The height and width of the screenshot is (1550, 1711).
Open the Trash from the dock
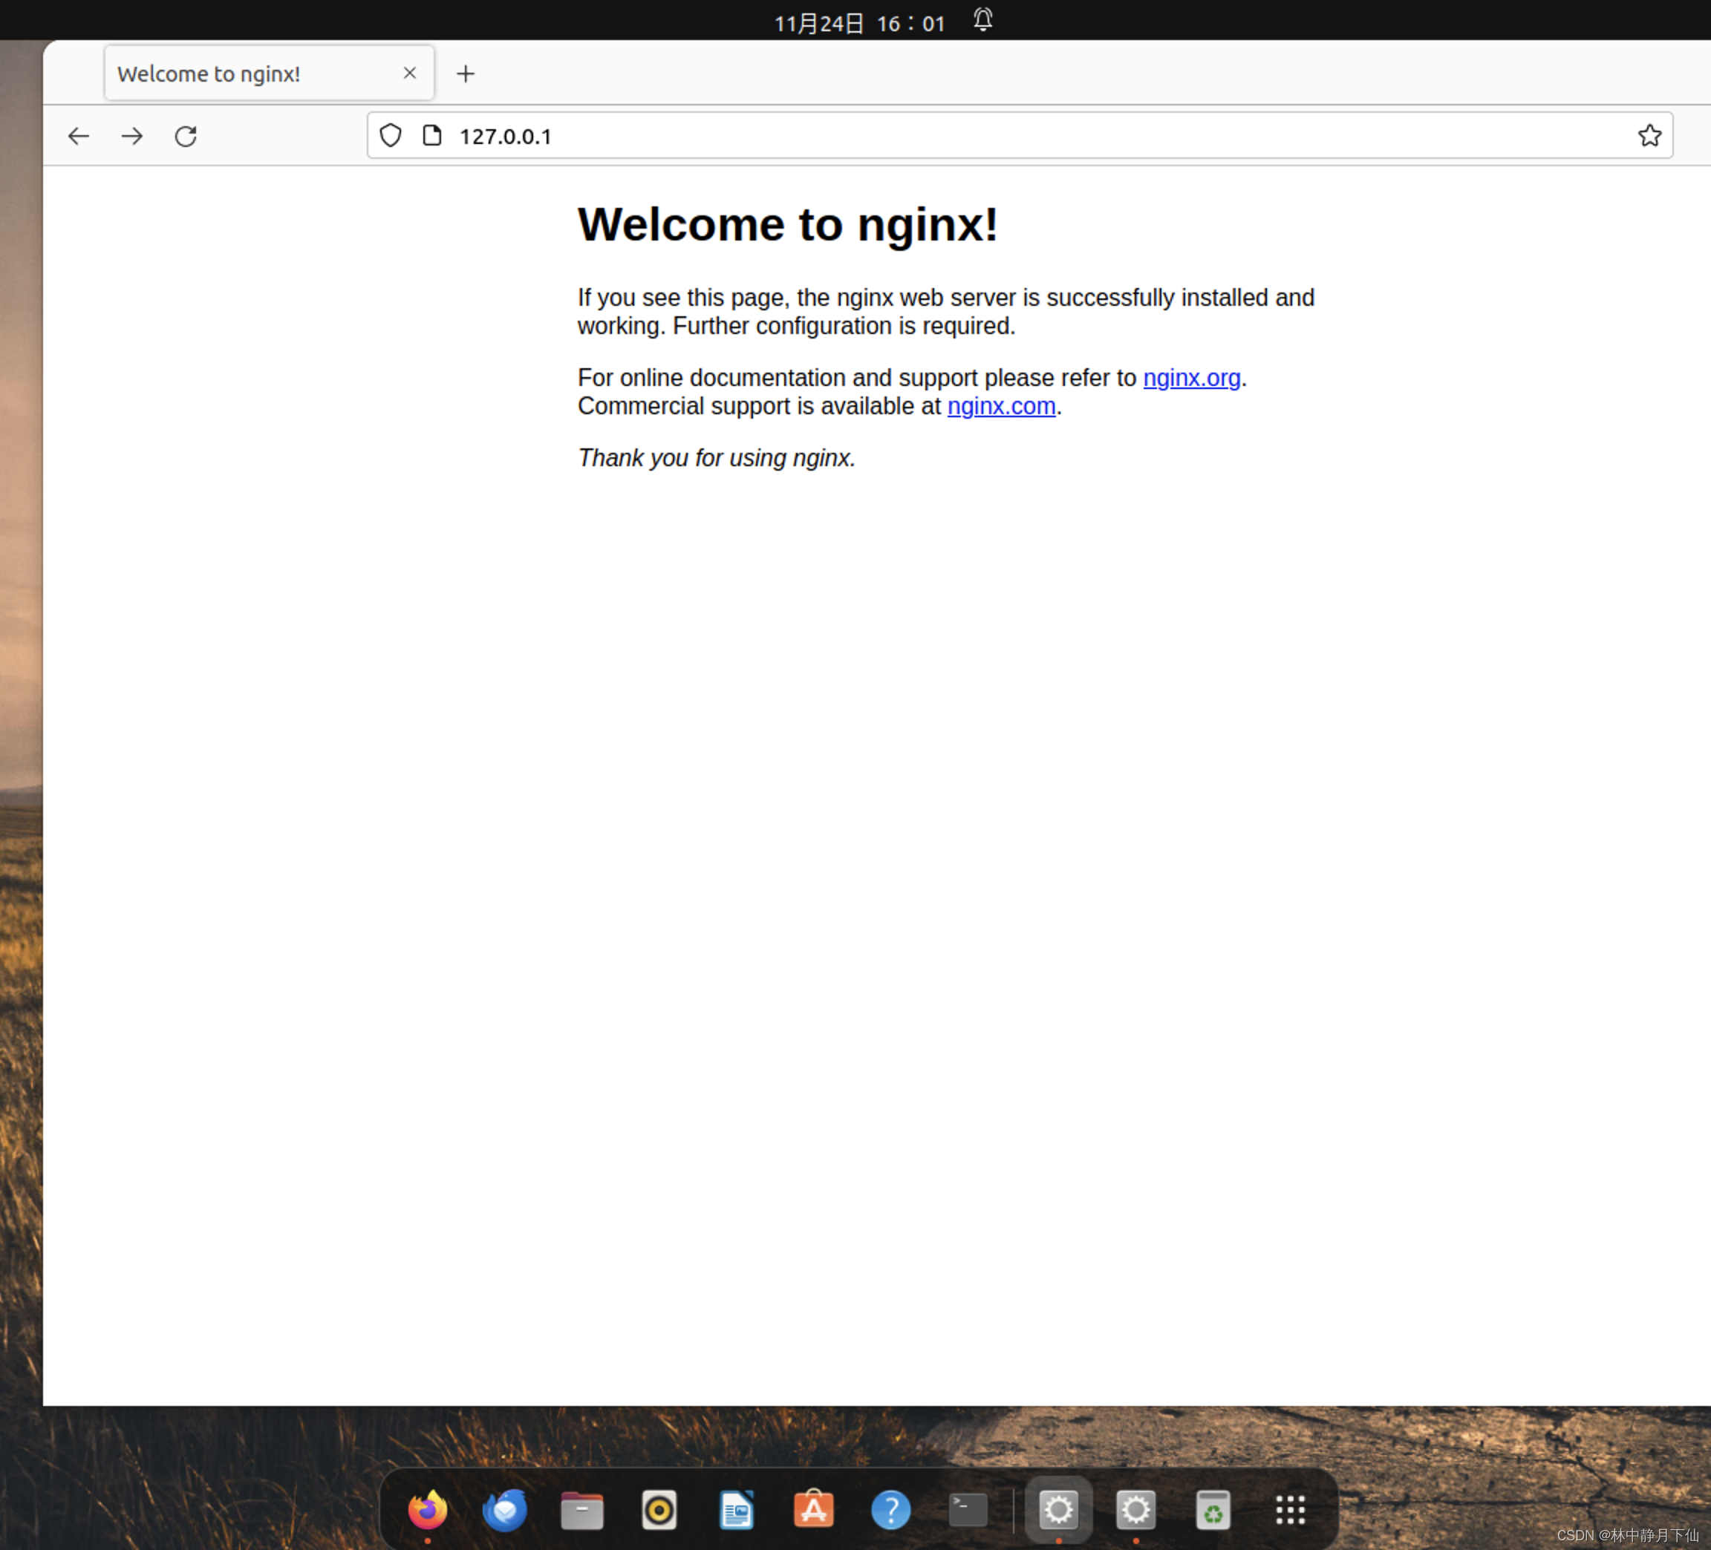click(1213, 1510)
